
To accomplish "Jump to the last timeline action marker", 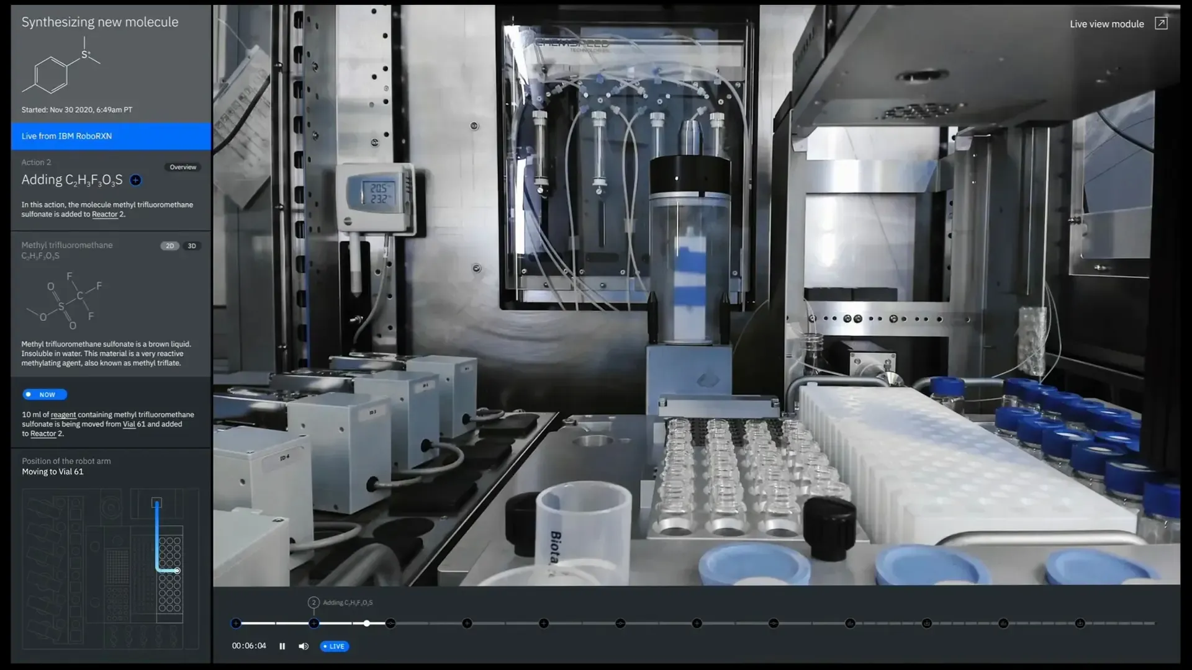I will click(1080, 623).
